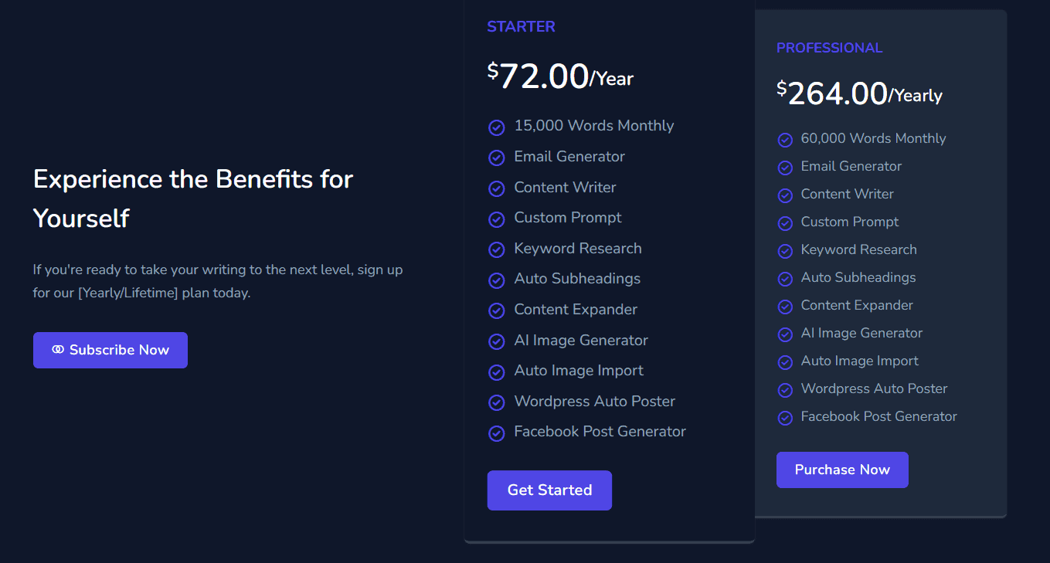Click the Content Expander checkmark in the Starter column
The width and height of the screenshot is (1050, 563).
tap(496, 310)
